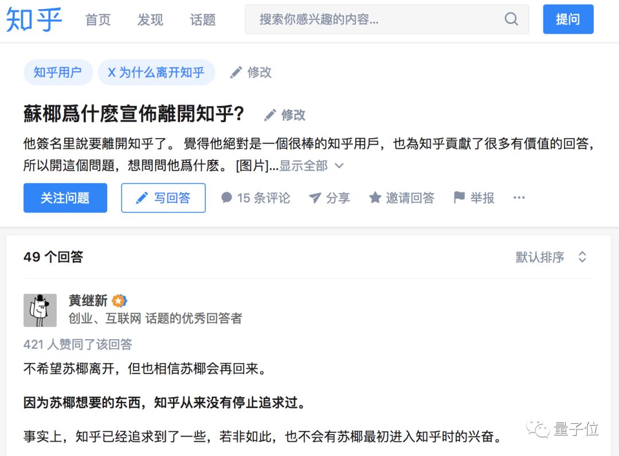Click the Zhihu logo
The image size is (619, 456).
click(x=34, y=19)
